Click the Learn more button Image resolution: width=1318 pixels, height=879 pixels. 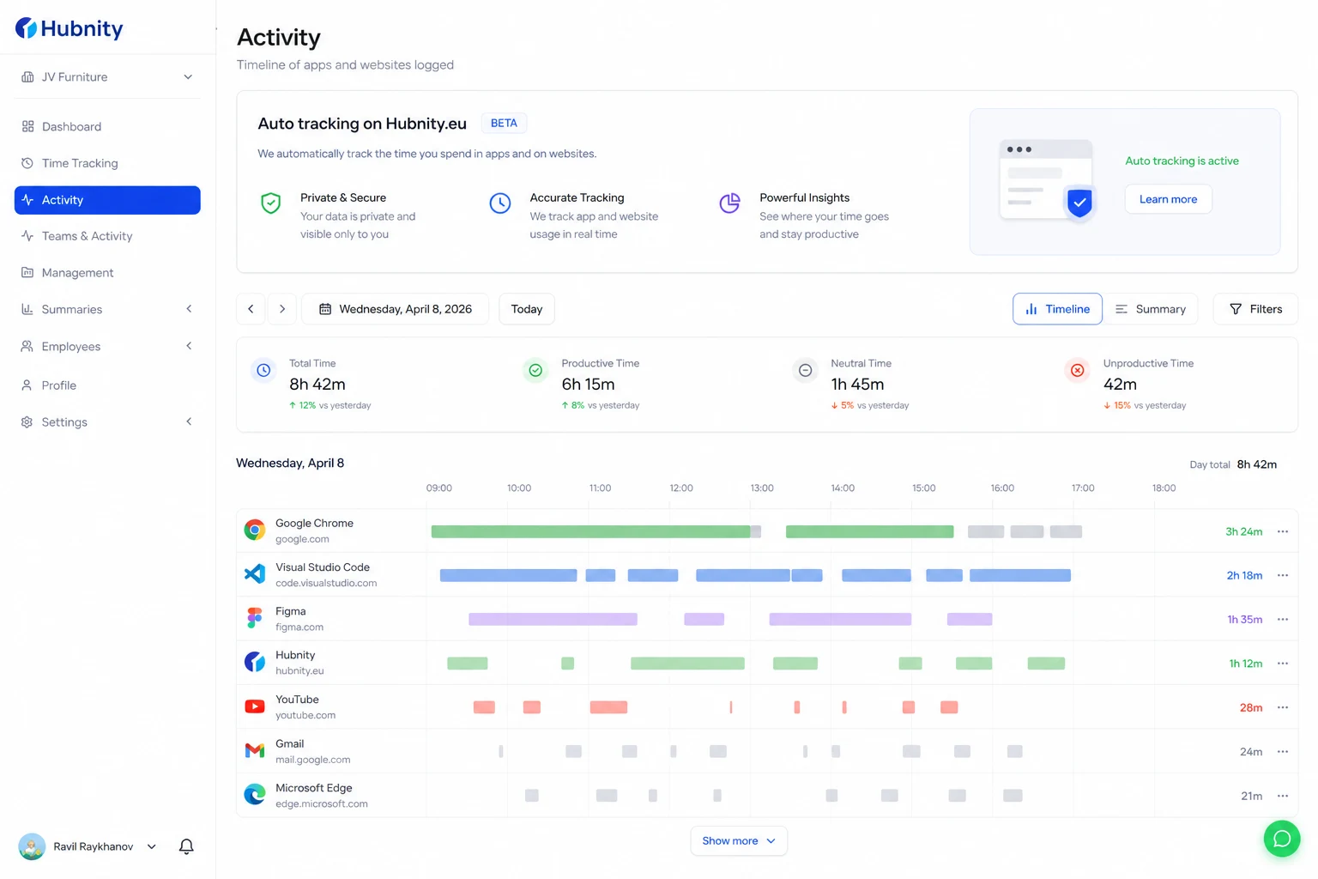pyautogui.click(x=1168, y=199)
